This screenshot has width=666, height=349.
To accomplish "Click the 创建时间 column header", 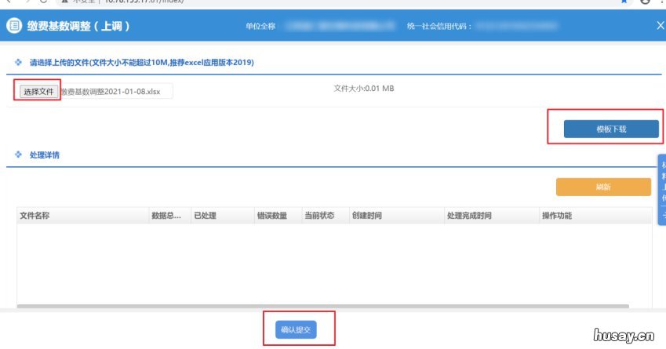I will [397, 216].
